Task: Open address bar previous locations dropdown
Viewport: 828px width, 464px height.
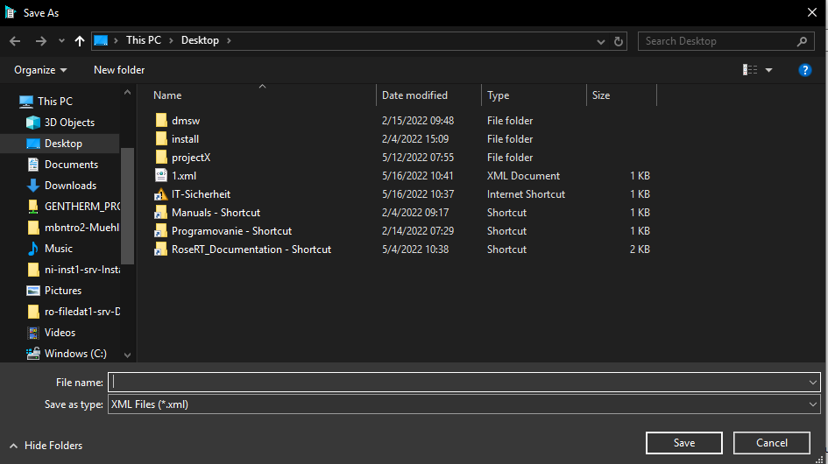Action: click(x=600, y=41)
